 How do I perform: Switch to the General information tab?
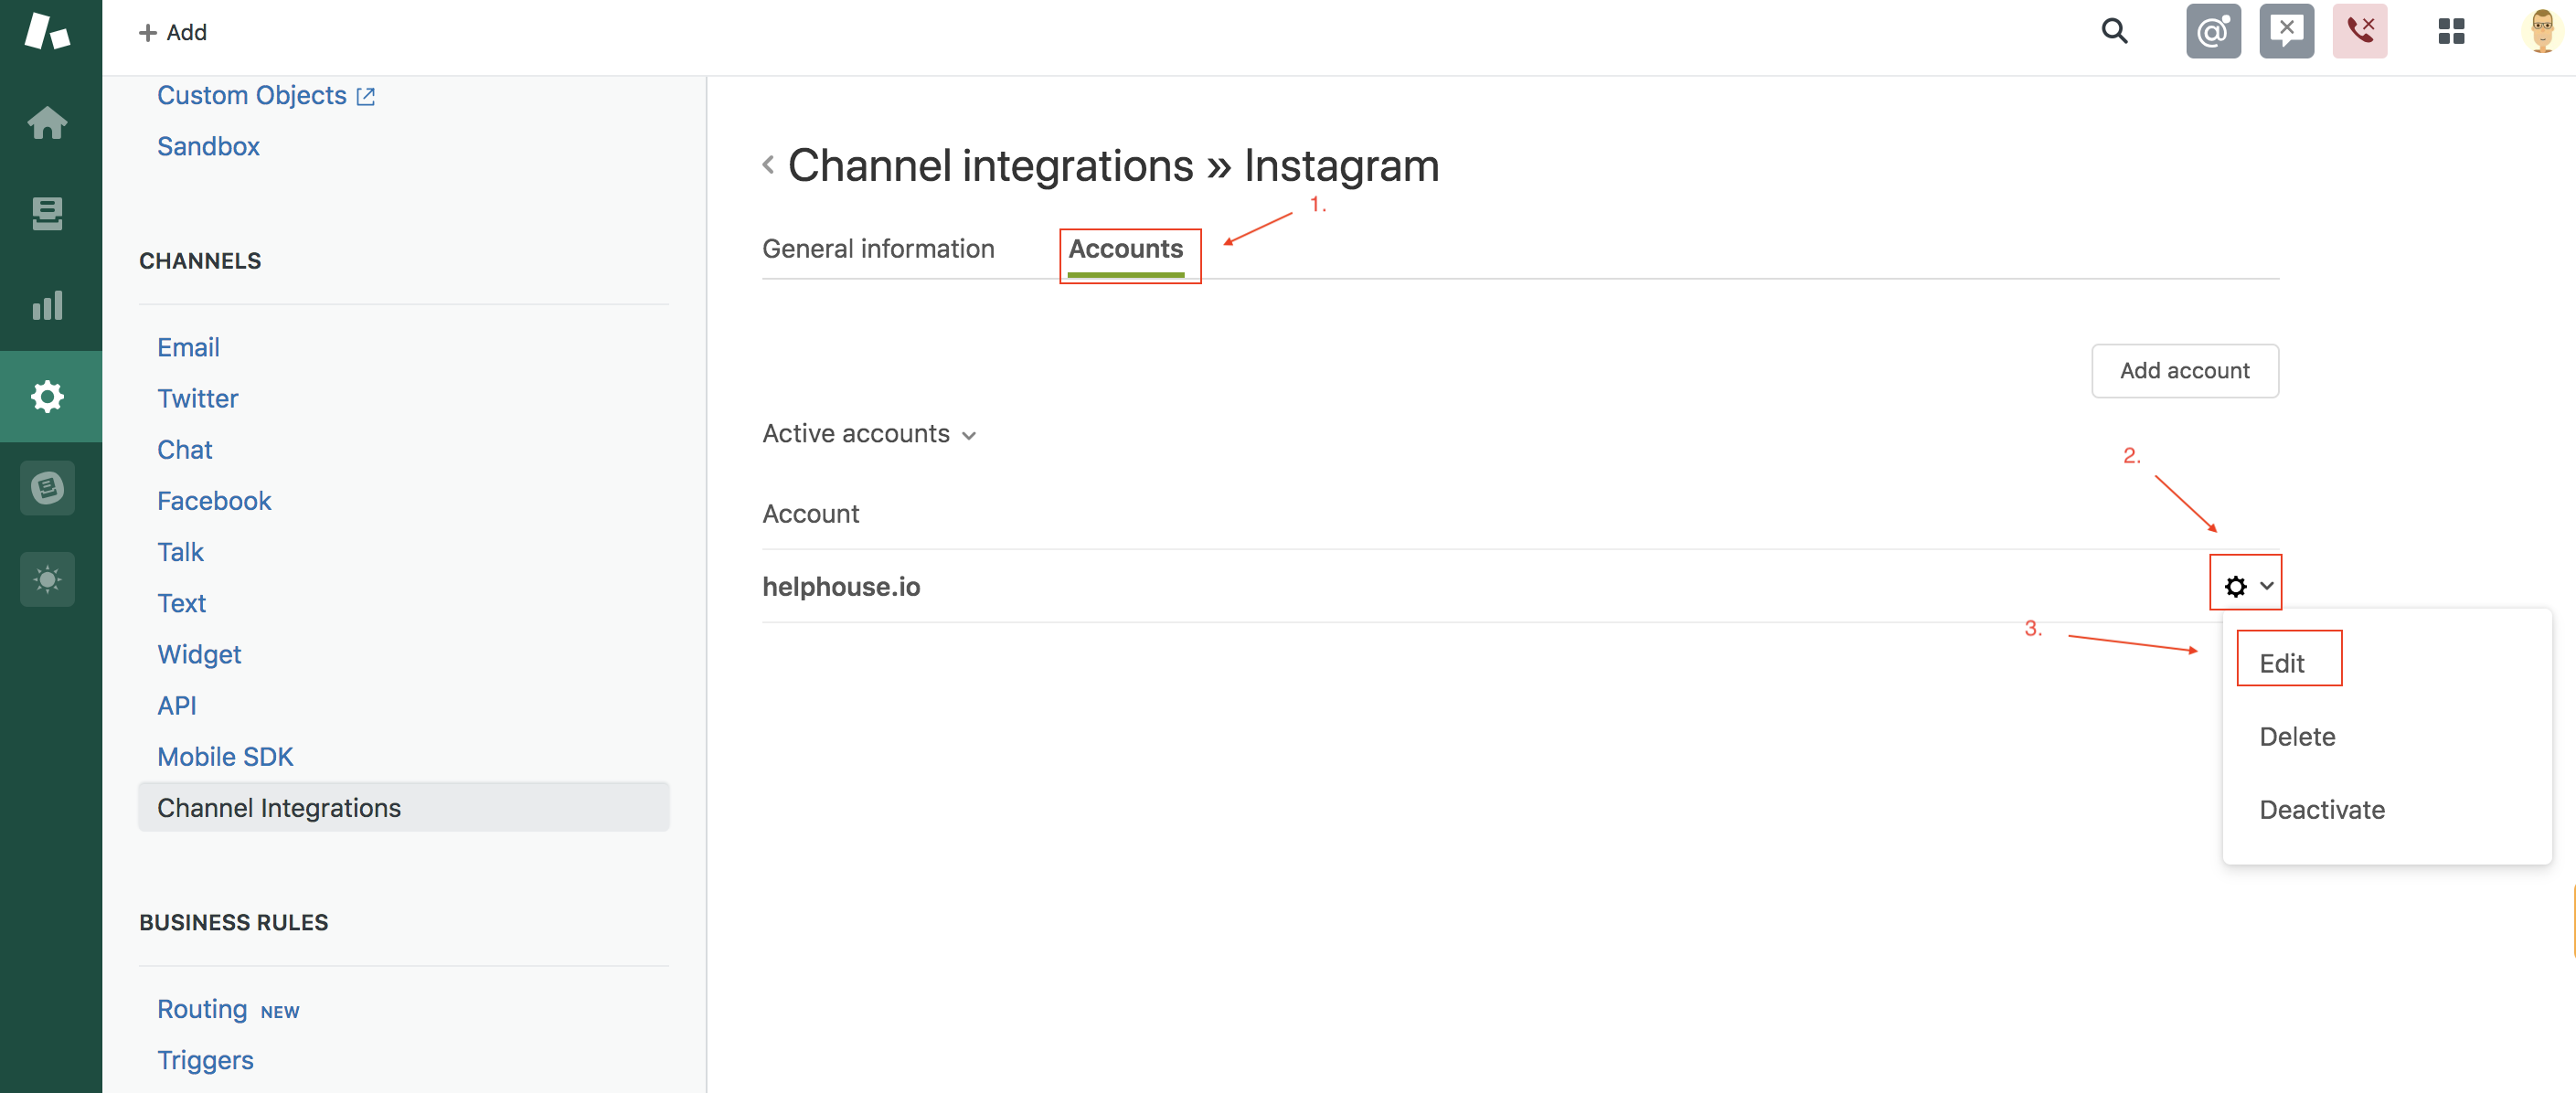tap(878, 249)
